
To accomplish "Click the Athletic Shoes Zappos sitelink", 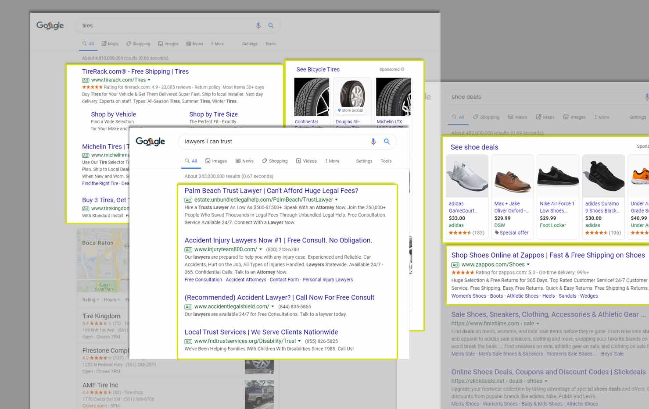I will point(523,296).
